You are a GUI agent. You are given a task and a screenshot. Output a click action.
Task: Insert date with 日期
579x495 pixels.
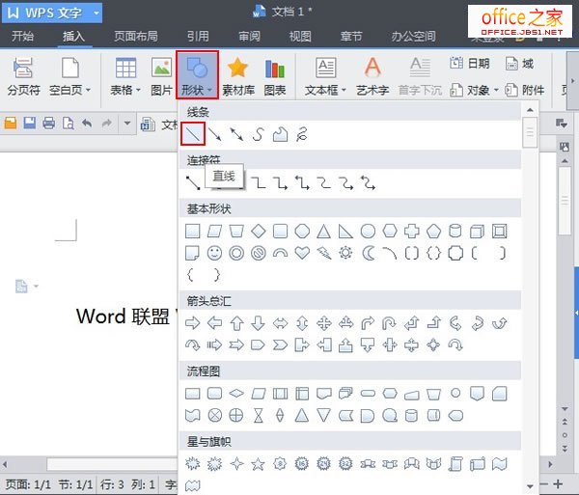[x=470, y=64]
